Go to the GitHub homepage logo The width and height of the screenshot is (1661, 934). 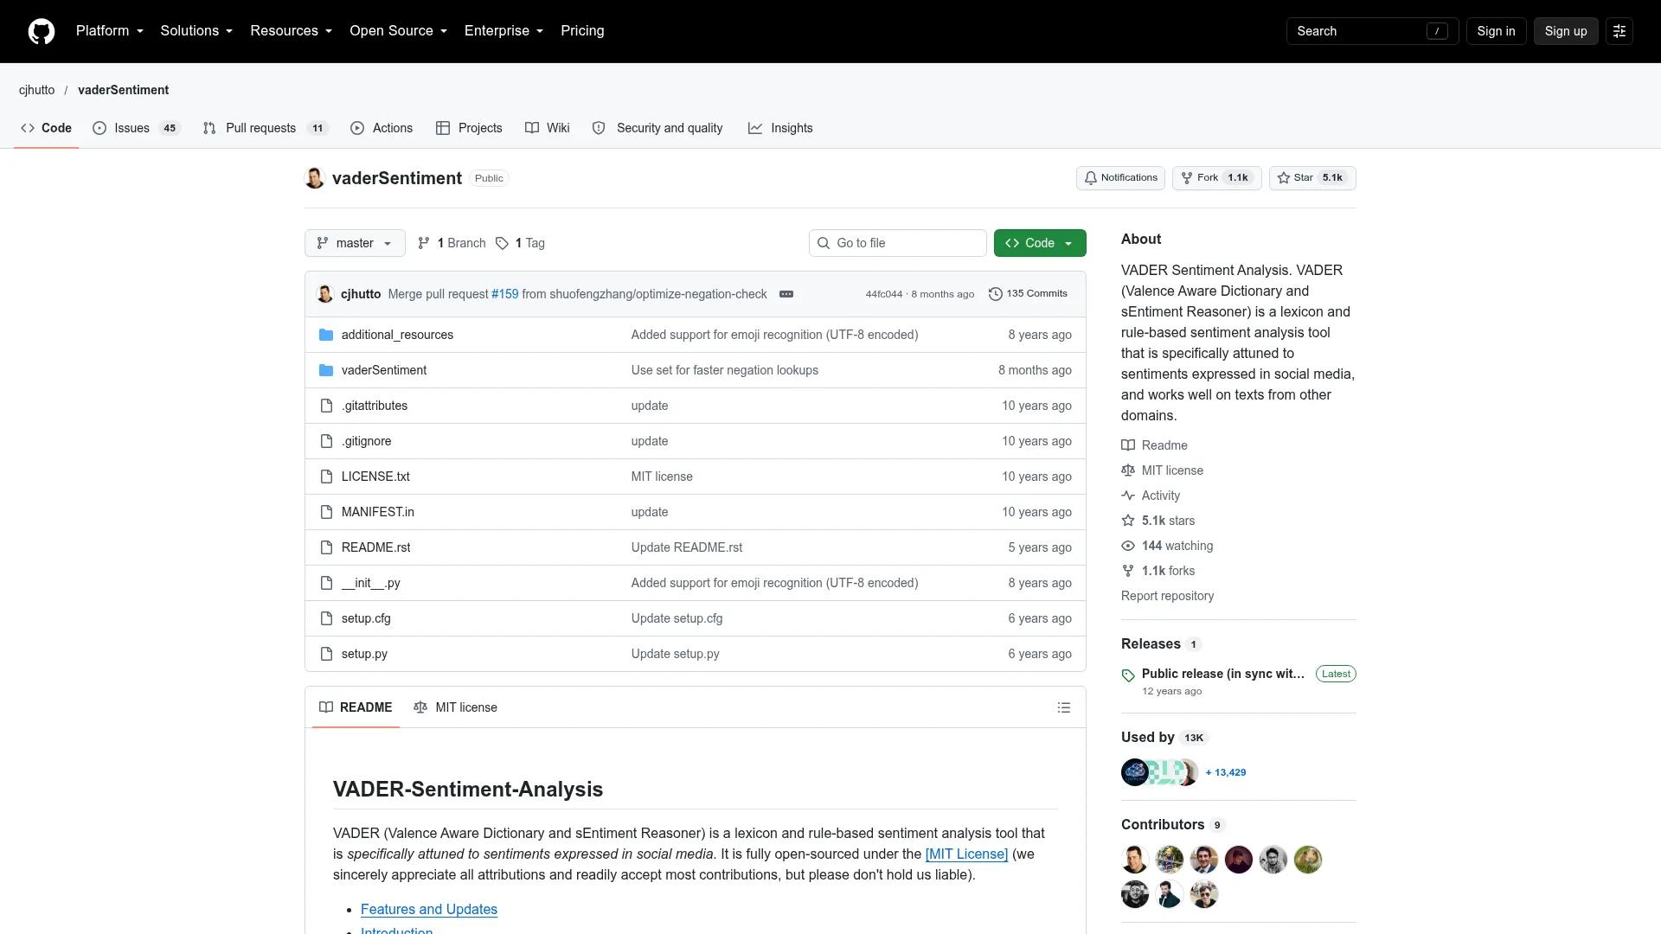(42, 31)
